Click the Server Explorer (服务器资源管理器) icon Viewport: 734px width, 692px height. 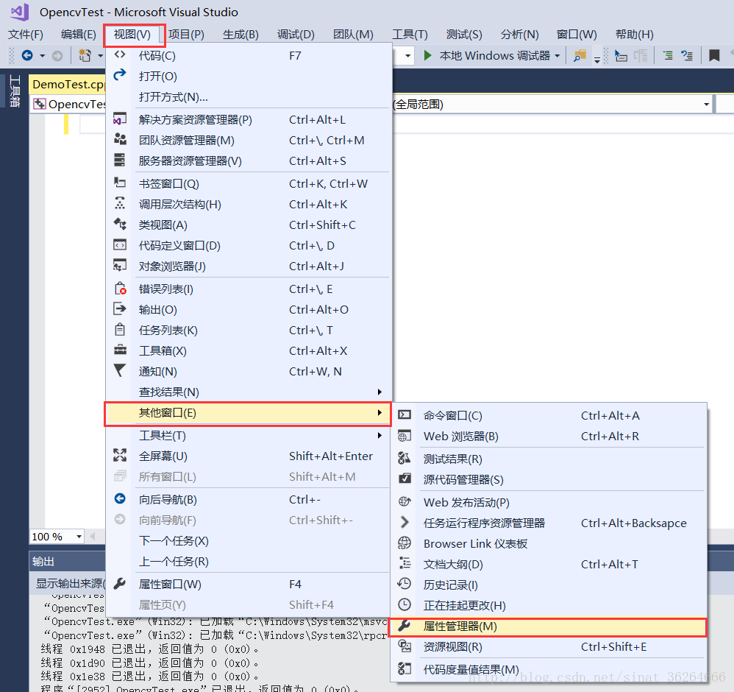[x=120, y=160]
